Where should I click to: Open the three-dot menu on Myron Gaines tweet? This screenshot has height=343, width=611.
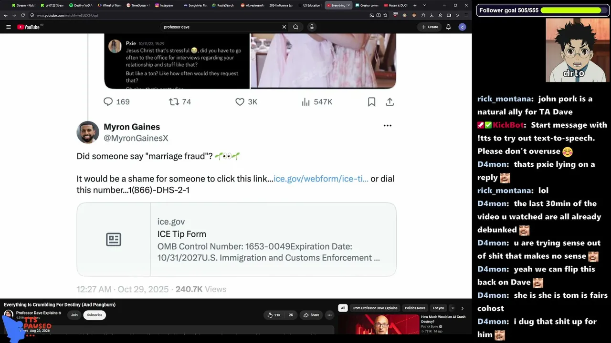[388, 126]
